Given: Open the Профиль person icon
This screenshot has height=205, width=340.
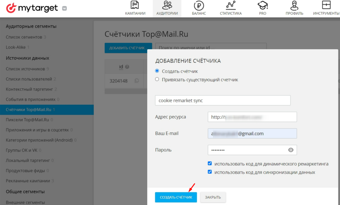Looking at the screenshot, I should [x=294, y=6].
